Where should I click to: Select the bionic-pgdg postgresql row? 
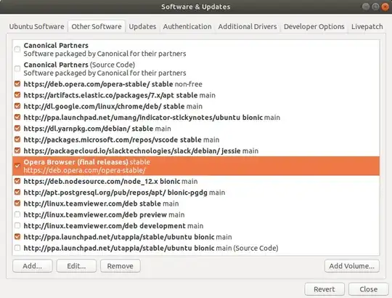tap(196, 192)
